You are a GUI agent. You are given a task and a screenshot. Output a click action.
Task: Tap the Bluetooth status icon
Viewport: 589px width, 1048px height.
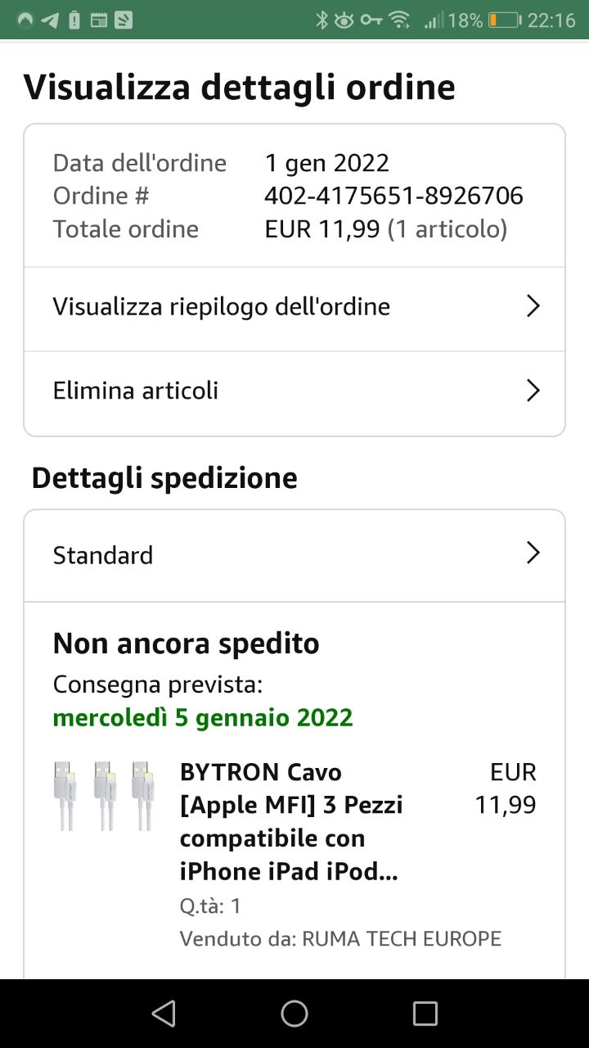tap(321, 20)
